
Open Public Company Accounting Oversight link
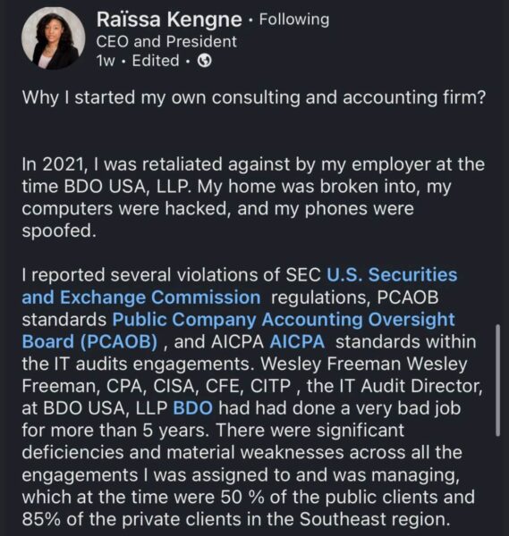284,320
